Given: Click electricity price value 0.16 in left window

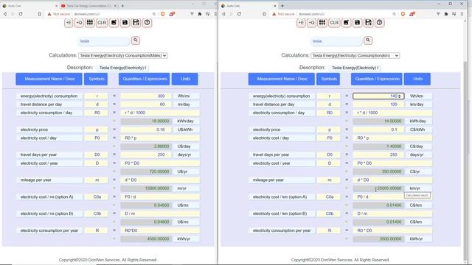Looking at the screenshot, I should 146,130.
